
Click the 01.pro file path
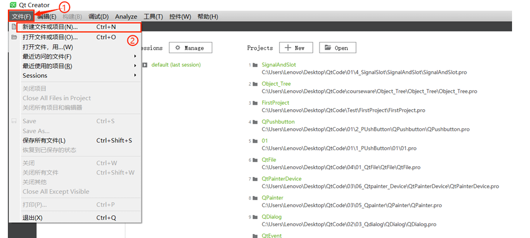point(339,148)
